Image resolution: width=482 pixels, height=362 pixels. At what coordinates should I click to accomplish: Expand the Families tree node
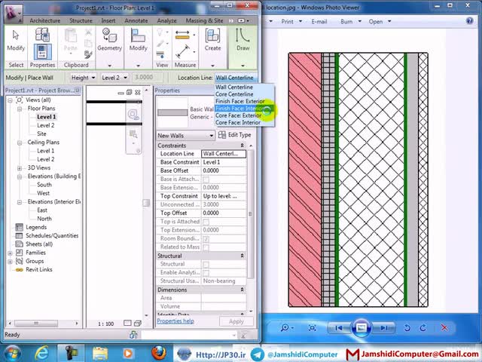coord(10,253)
